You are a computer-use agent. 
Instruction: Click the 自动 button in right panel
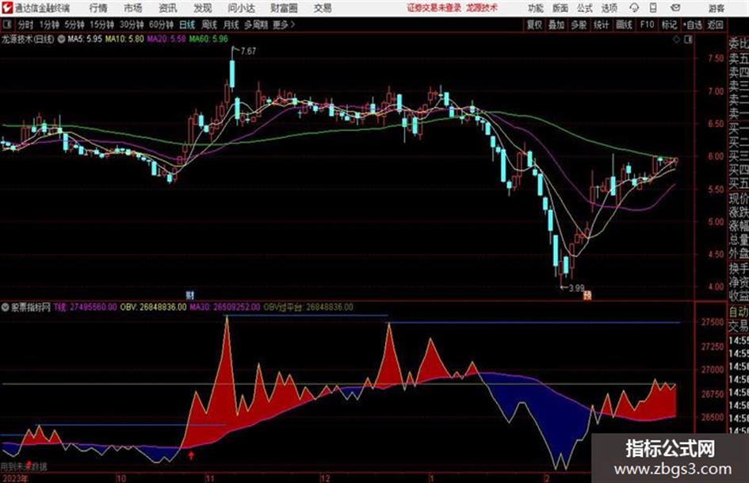739,312
